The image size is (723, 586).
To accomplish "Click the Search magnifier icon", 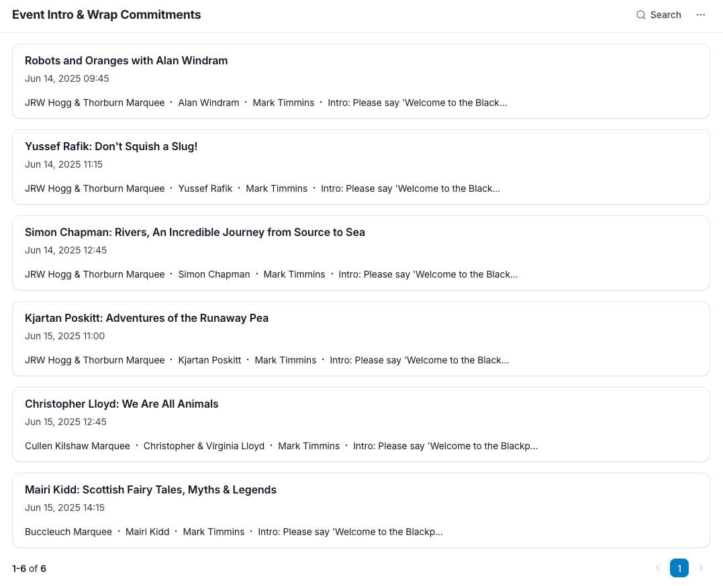I will tap(640, 15).
